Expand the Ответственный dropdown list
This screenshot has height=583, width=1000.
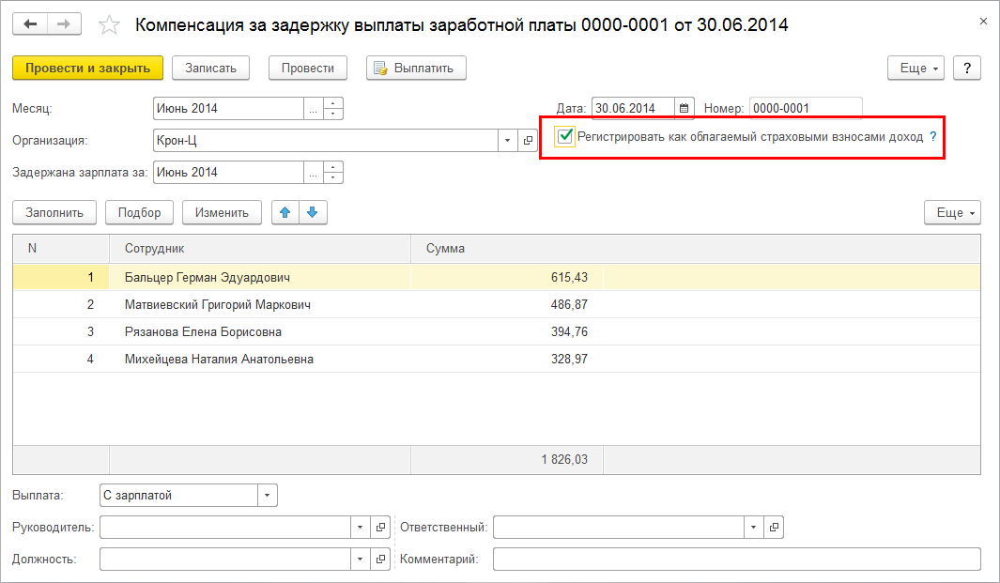pyautogui.click(x=754, y=528)
